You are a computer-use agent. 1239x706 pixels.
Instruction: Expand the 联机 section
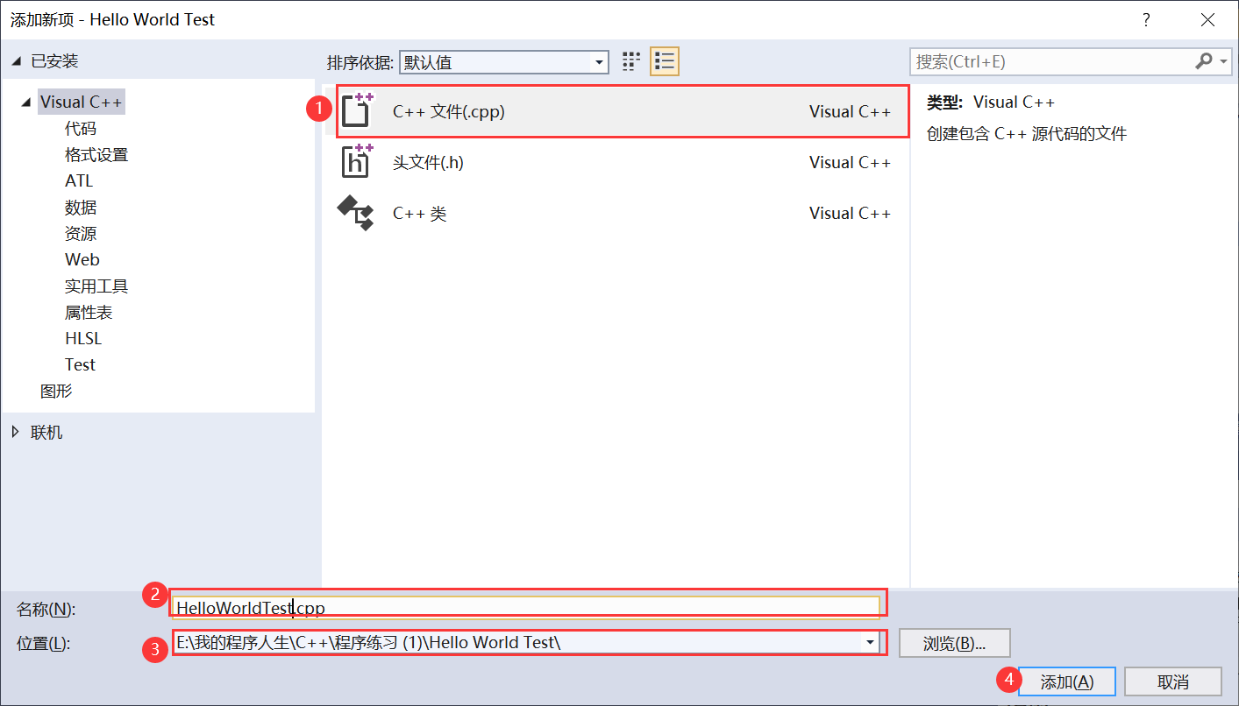point(17,432)
